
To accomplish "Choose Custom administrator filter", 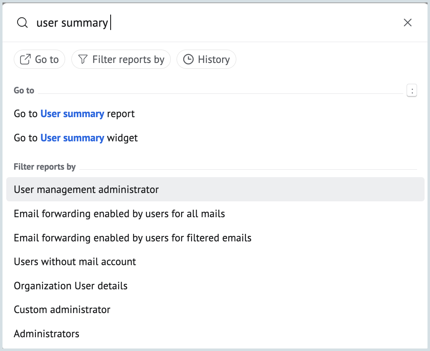I will pos(62,310).
